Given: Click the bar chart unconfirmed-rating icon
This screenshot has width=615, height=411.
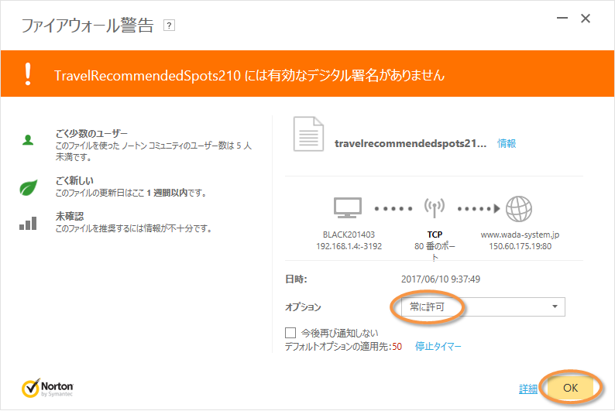Looking at the screenshot, I should point(28,224).
